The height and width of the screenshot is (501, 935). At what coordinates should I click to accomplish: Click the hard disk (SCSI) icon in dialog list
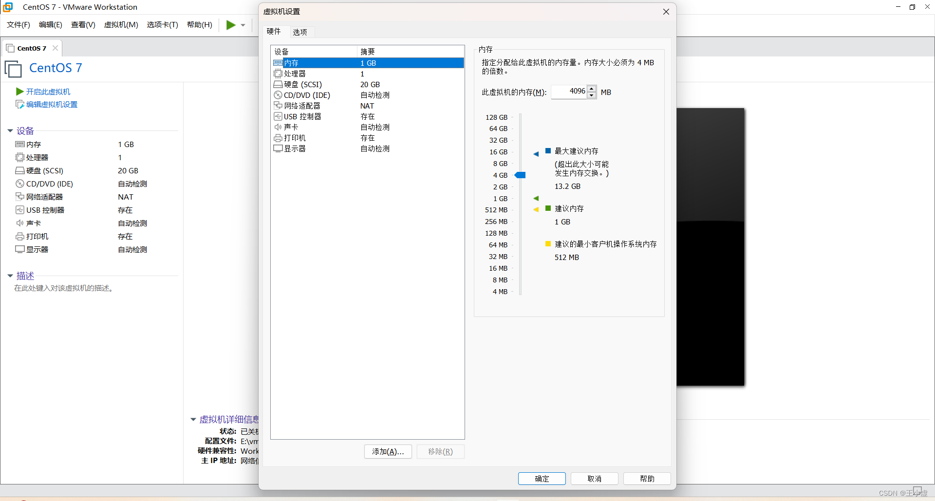pyautogui.click(x=278, y=84)
